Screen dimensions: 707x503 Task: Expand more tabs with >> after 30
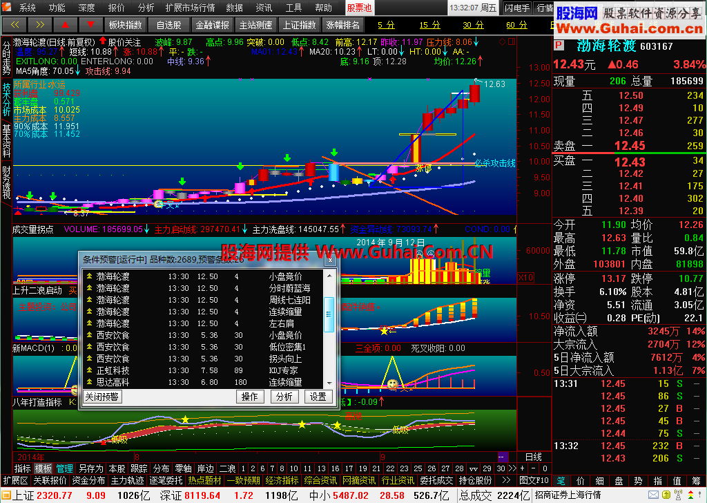(x=512, y=468)
